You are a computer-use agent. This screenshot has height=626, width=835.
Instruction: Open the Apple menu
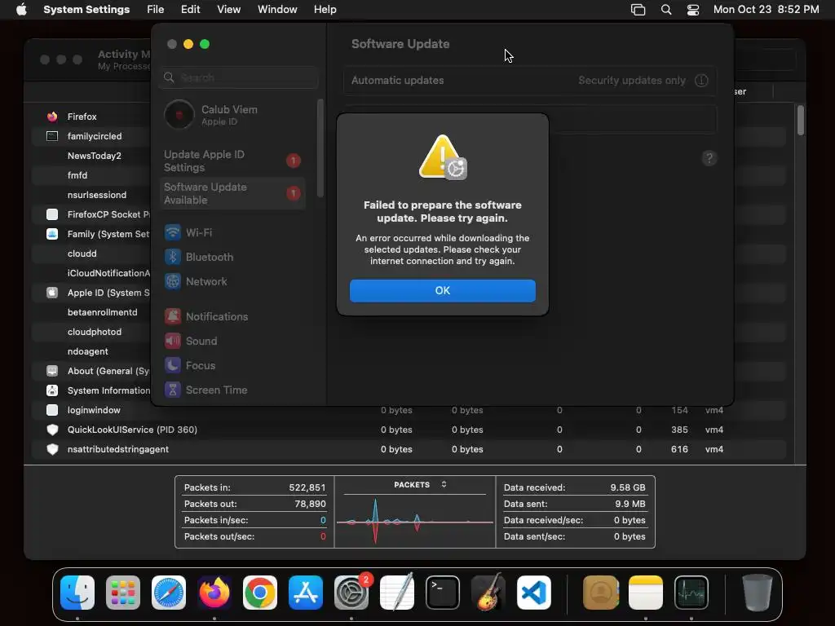tap(21, 10)
